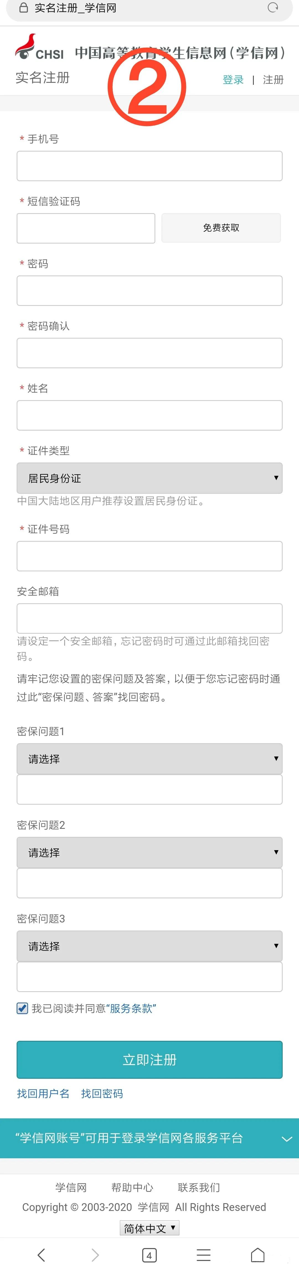This screenshot has height=1273, width=299.
Task: Expand the 学信网账号 info banner chevron
Action: click(287, 1139)
